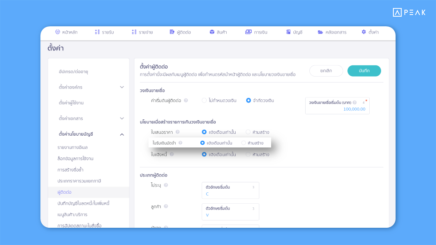Open ตั้งค่า tab in top navigation

click(x=370, y=32)
